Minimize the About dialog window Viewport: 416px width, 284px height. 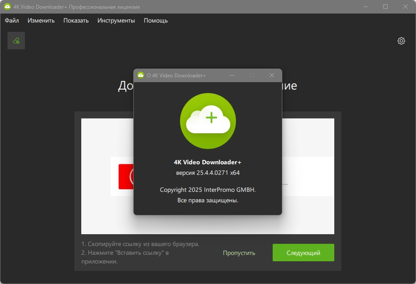coord(232,75)
